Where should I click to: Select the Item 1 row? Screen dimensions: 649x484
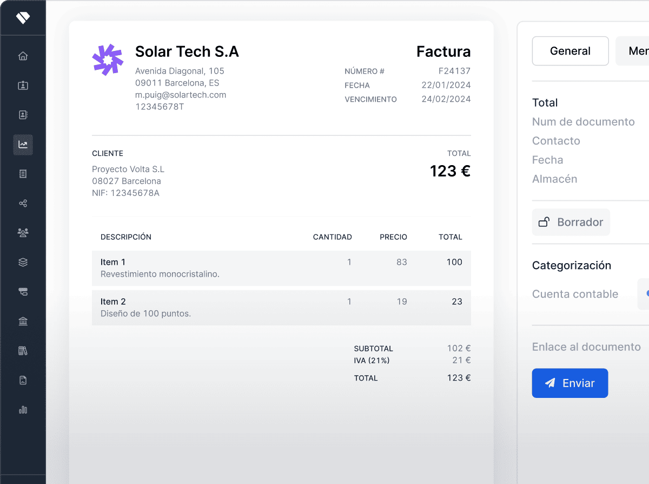tap(281, 268)
